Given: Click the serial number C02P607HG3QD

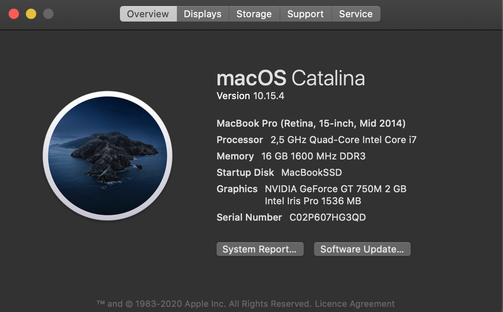Looking at the screenshot, I should [x=327, y=217].
